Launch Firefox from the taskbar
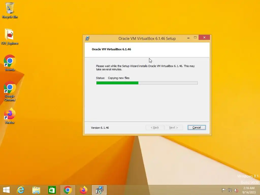The image size is (260, 195). (x=84, y=190)
